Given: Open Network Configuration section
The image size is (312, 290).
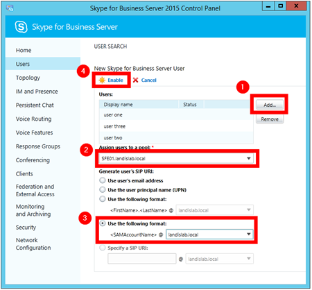Looking at the screenshot, I should pyautogui.click(x=33, y=244).
